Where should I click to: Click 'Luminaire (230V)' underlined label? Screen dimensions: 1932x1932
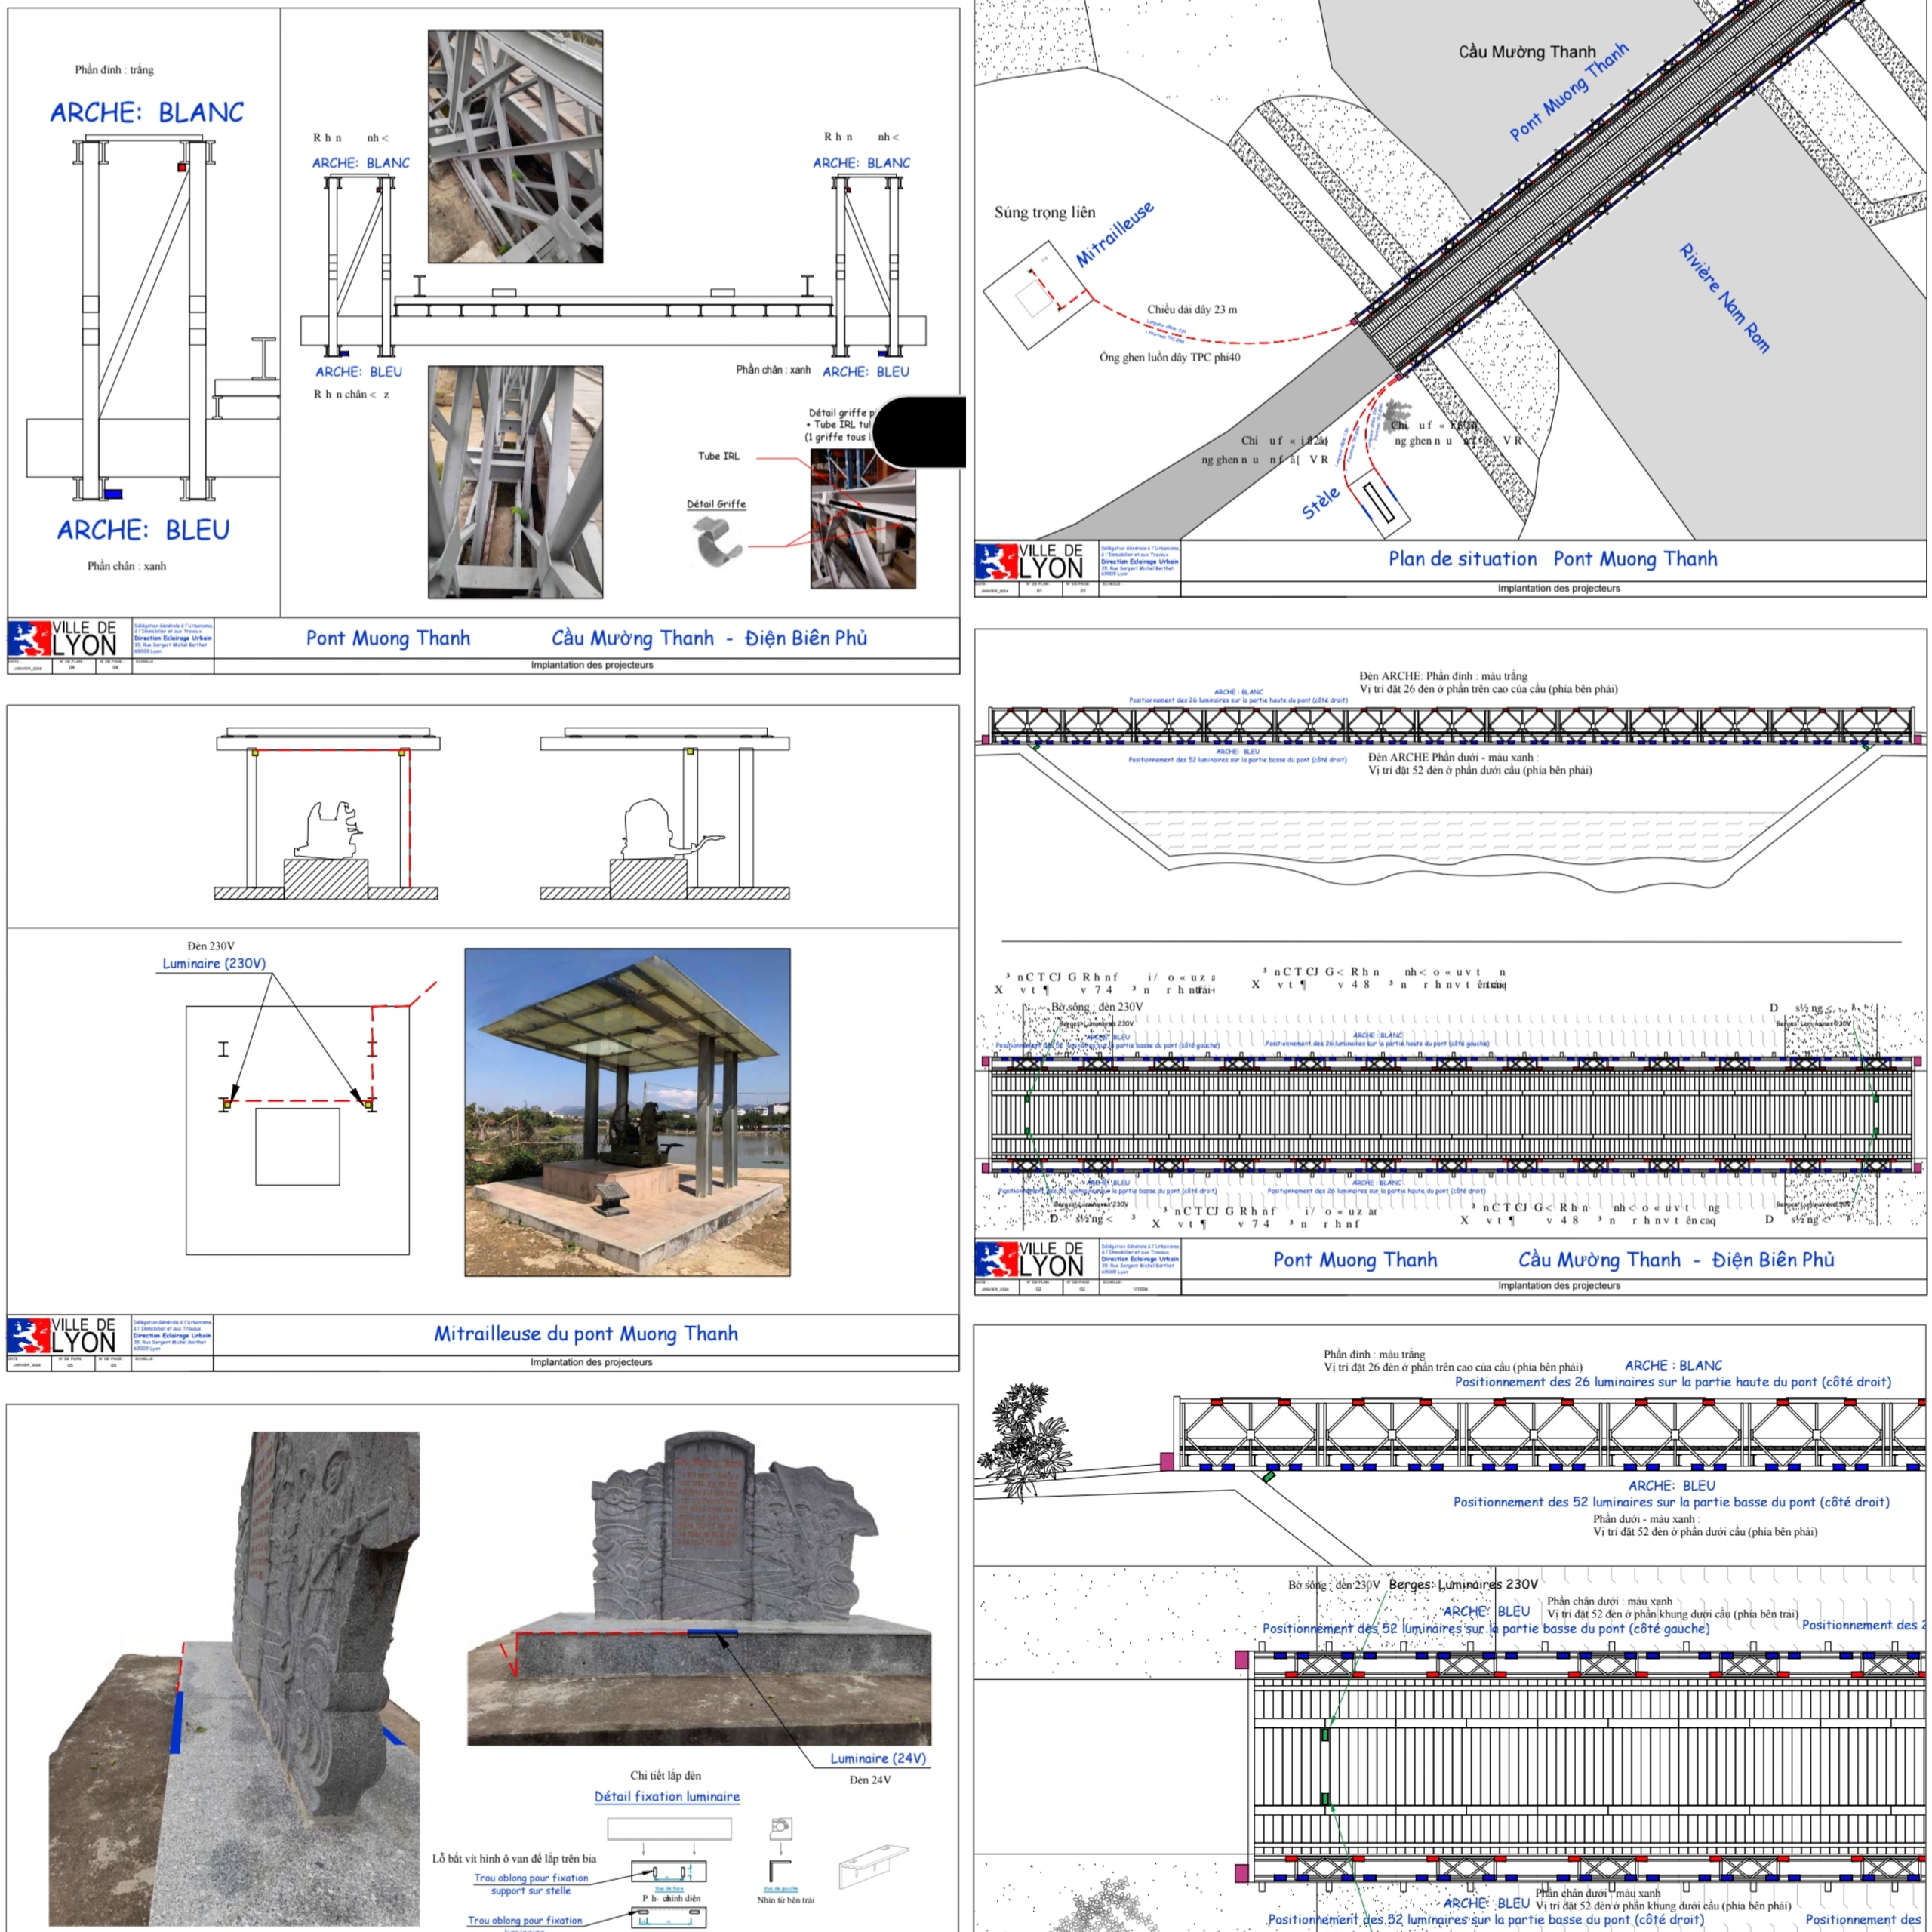click(x=214, y=963)
